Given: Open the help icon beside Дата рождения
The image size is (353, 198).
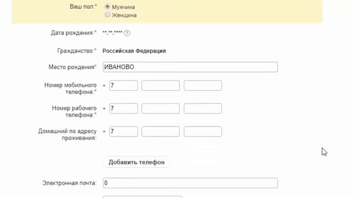Looking at the screenshot, I should click(x=127, y=33).
